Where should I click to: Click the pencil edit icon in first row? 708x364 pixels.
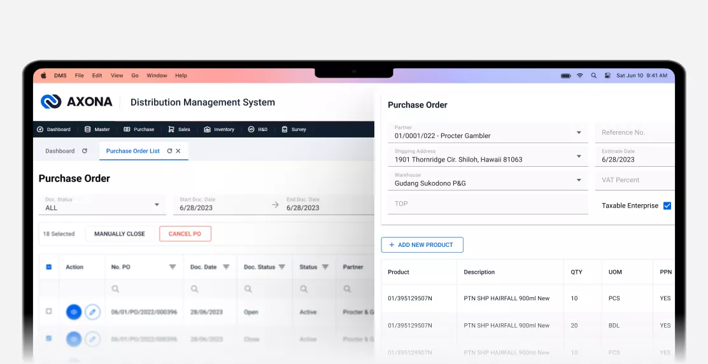click(93, 312)
